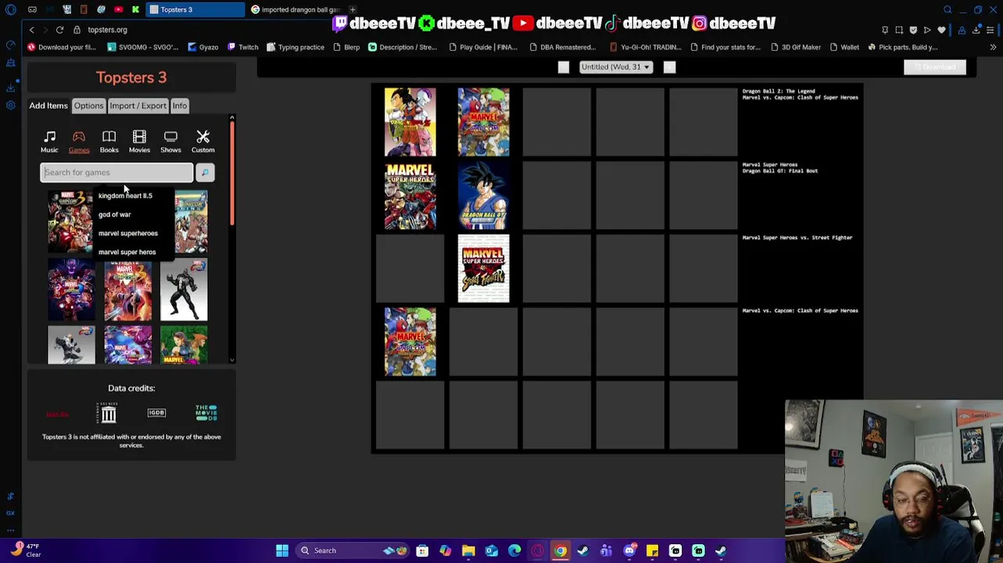Select the Marvel vs Capcom 3 search result cover

[70, 221]
